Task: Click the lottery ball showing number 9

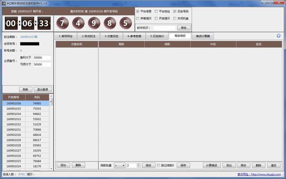Action: (x=94, y=23)
